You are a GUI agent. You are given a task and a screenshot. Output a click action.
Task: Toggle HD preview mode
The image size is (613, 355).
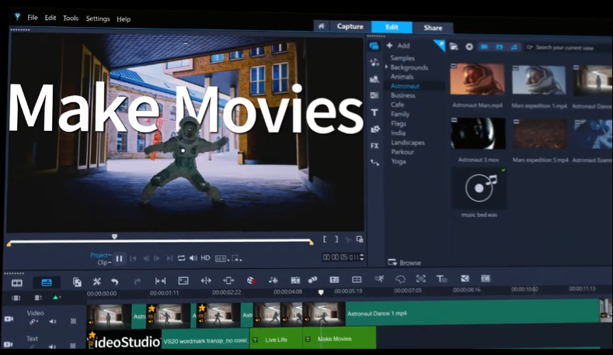(206, 258)
